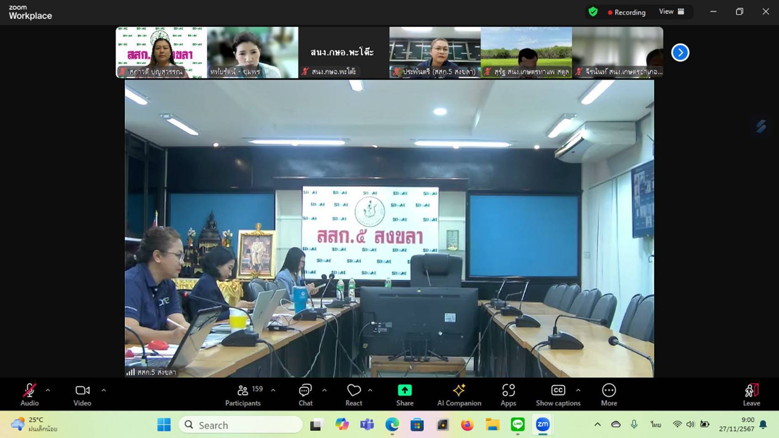Open Microsoft Teams from the taskbar
Screen dimensions: 779x438
[x=367, y=425]
